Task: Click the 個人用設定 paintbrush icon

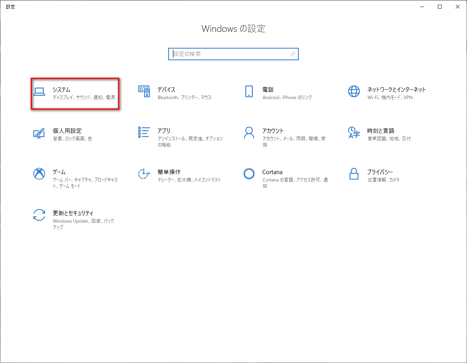Action: pyautogui.click(x=39, y=133)
